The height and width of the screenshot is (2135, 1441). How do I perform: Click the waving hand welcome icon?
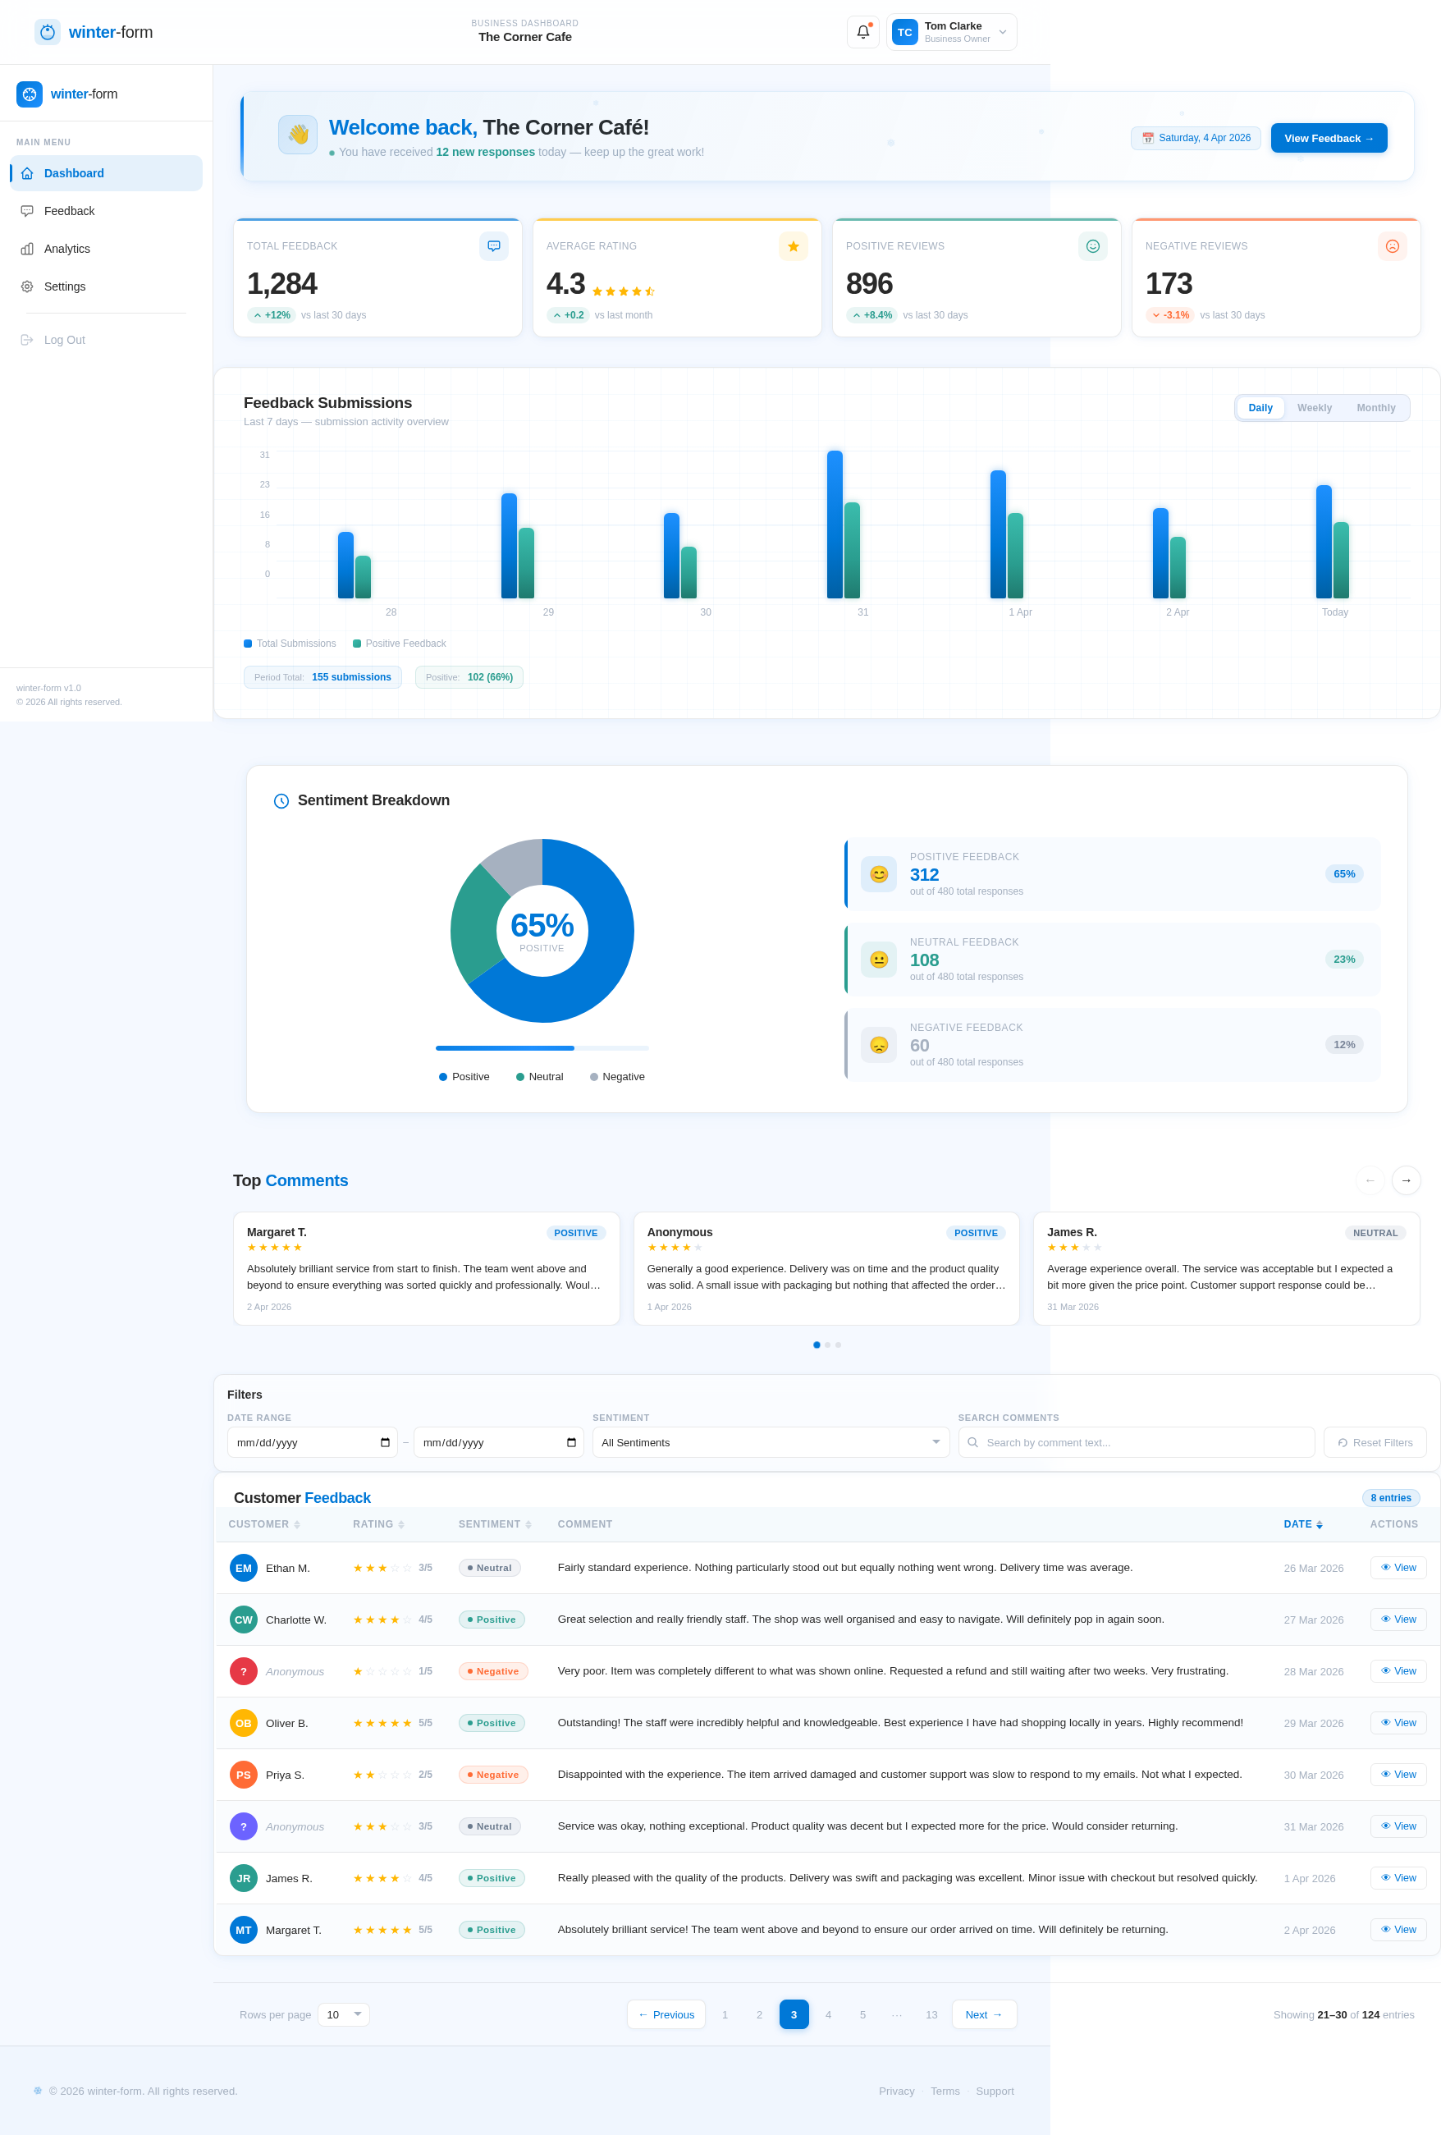[x=298, y=134]
